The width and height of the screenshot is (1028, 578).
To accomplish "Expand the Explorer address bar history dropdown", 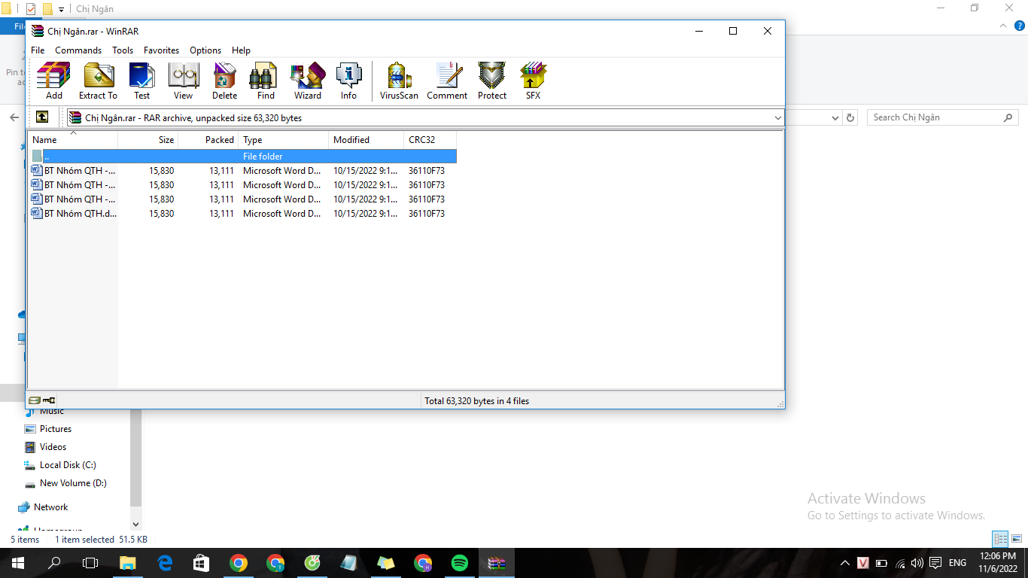I will tap(835, 117).
